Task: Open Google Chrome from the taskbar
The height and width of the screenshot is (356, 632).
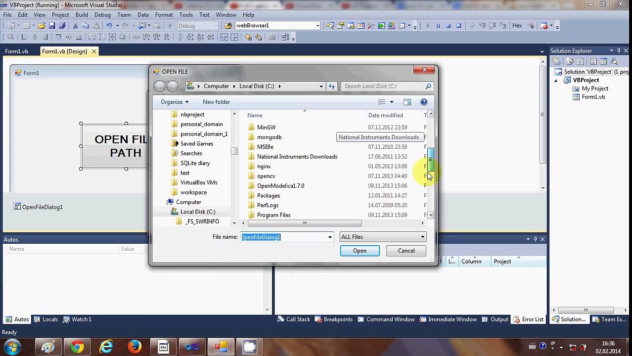Action: pyautogui.click(x=77, y=347)
